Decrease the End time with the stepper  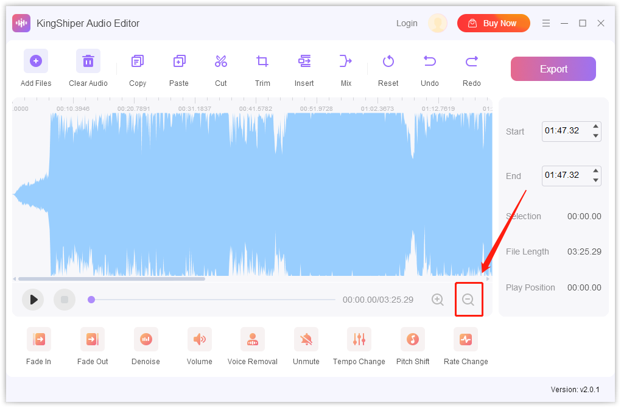(x=595, y=180)
